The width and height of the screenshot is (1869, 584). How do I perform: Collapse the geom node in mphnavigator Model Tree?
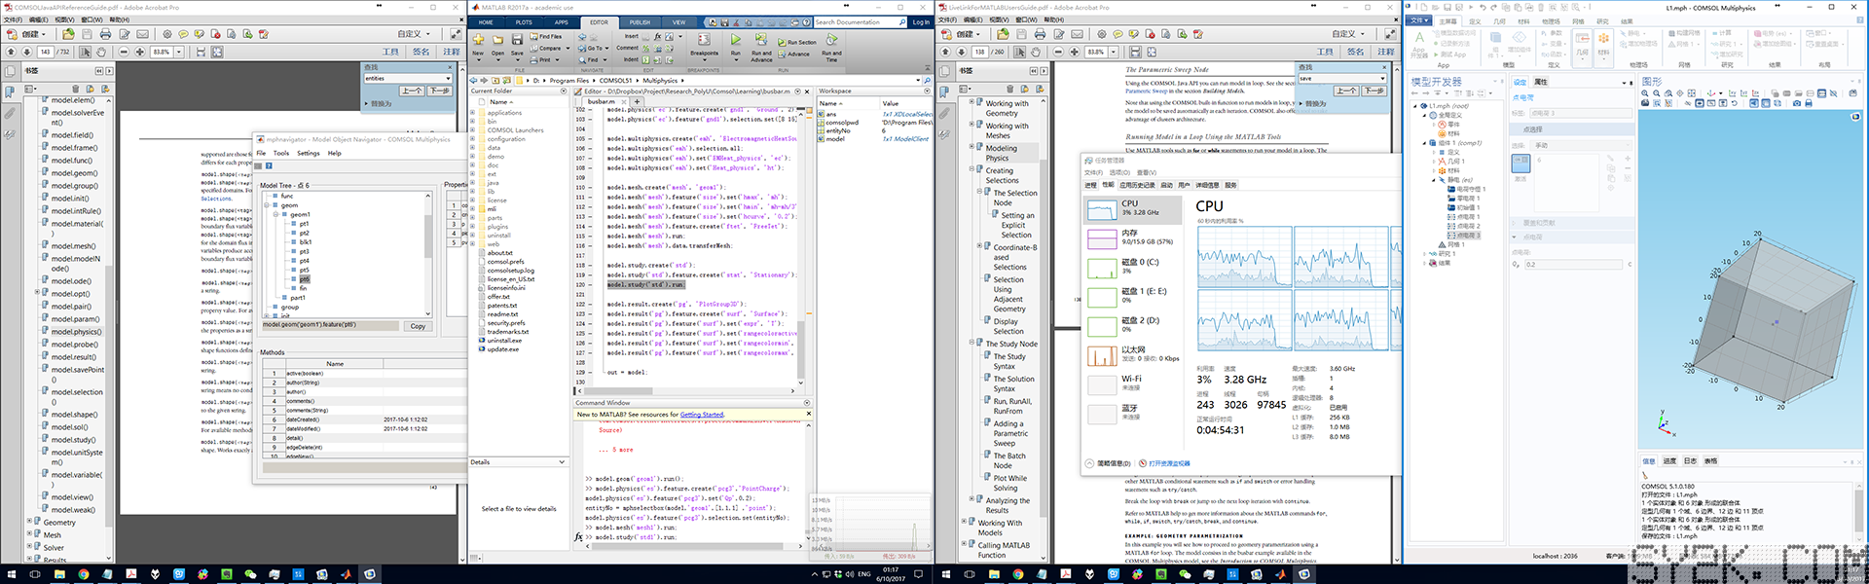click(x=267, y=205)
